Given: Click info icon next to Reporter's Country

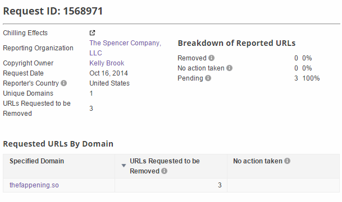Looking at the screenshot, I should tap(63, 83).
